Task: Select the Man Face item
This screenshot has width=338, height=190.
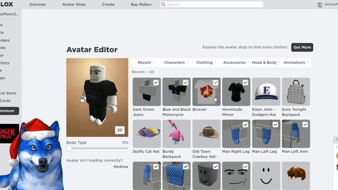Action: pyautogui.click(x=236, y=176)
